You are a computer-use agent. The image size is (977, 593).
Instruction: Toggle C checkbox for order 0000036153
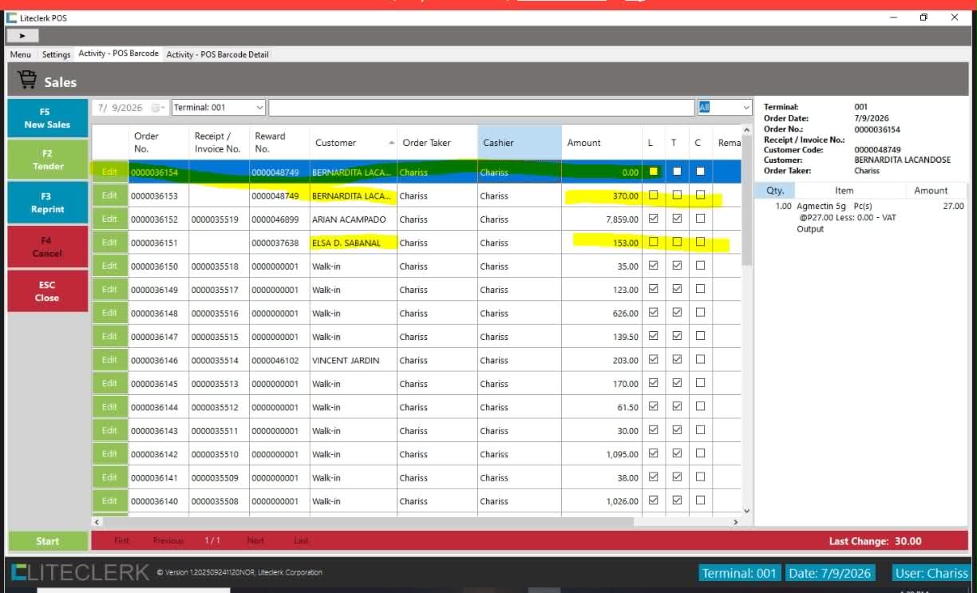[700, 195]
